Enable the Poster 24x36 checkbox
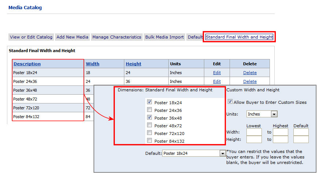Viewport: 322px width, 179px height. (x=149, y=110)
